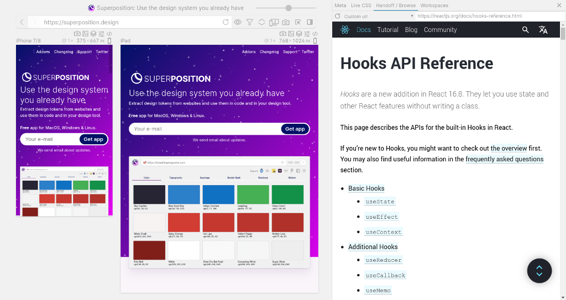Click the 1024 height value of iPad pane
This screenshot has height=300, width=566.
click(298, 41)
